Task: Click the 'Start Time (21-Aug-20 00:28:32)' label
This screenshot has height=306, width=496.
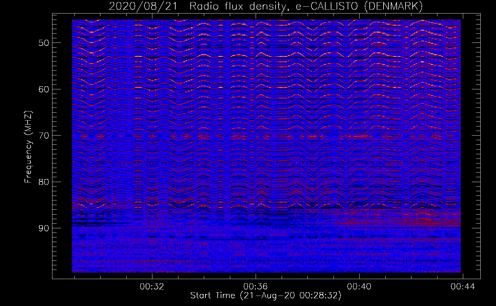Action: [266, 296]
